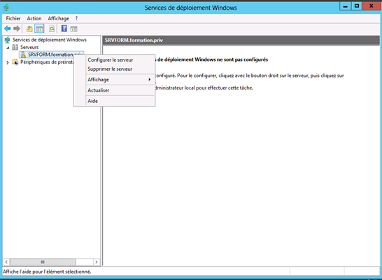This screenshot has height=280, width=382.
Task: Collapse the Serveurs tree node
Action: [8, 48]
